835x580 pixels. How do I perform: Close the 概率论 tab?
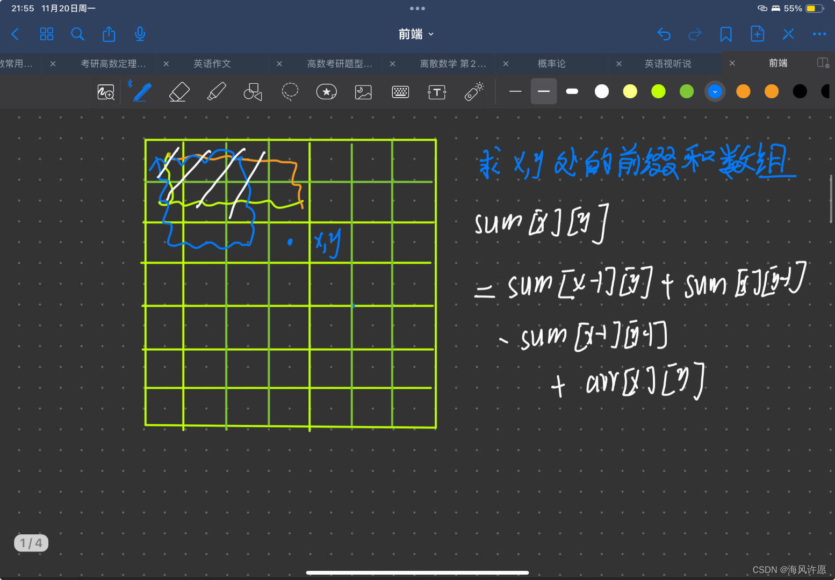click(506, 63)
